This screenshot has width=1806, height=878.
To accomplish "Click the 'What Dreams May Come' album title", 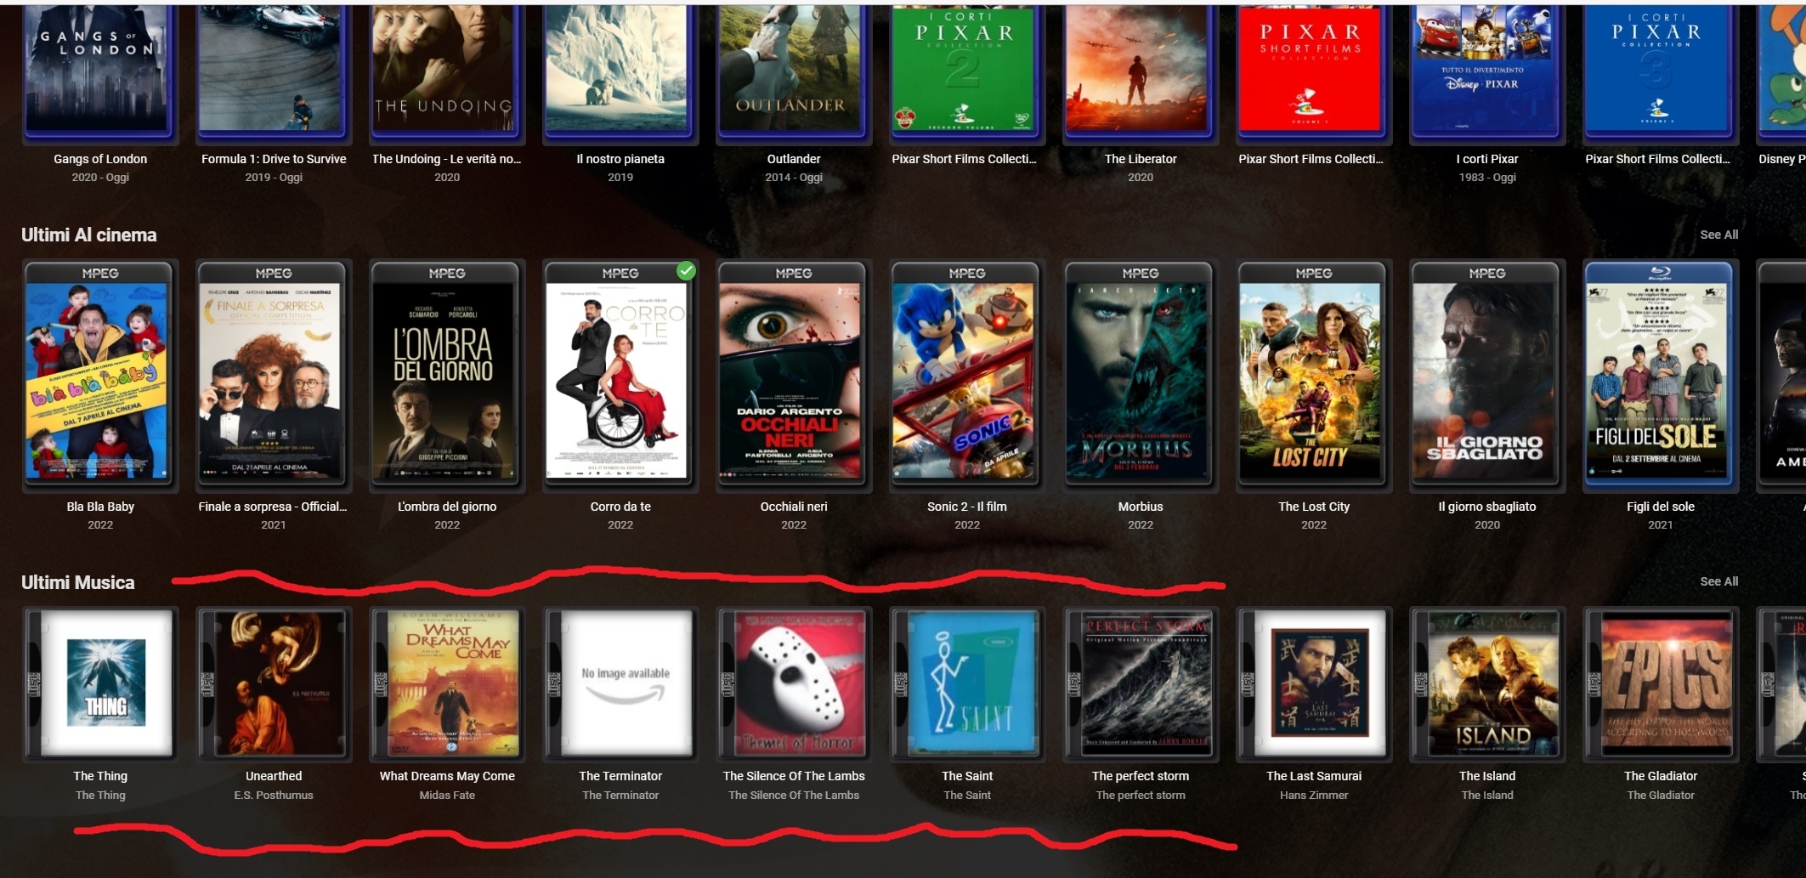I will [x=447, y=776].
